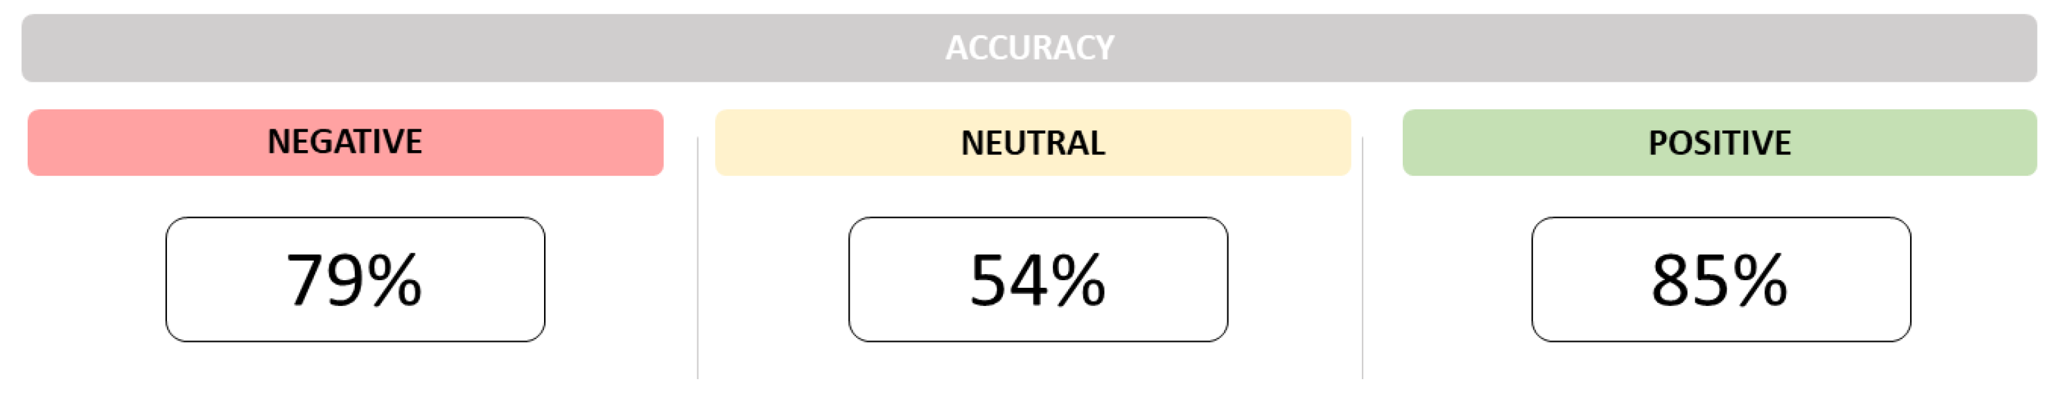Image resolution: width=2055 pixels, height=393 pixels.
Task: Pick the positive sentiment accuracy figure
Action: coord(1720,279)
